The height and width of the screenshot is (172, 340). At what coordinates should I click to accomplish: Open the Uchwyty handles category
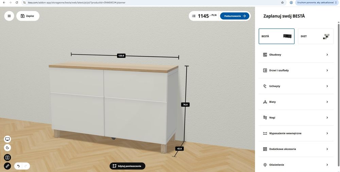296,86
